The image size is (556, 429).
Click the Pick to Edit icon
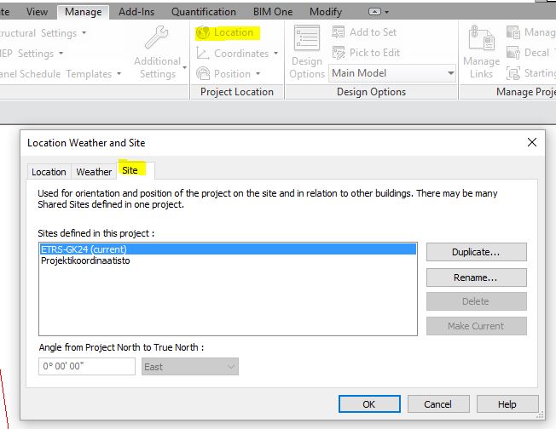pos(339,53)
